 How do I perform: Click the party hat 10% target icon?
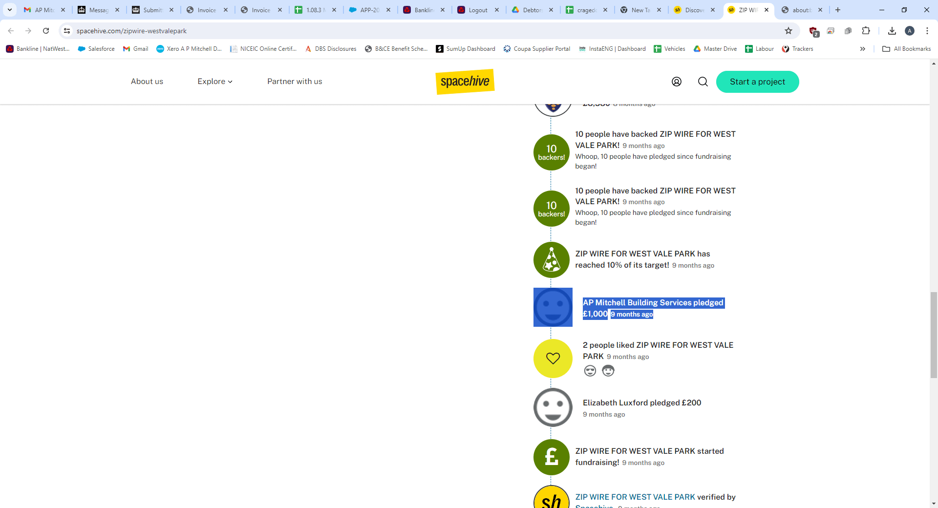[552, 260]
